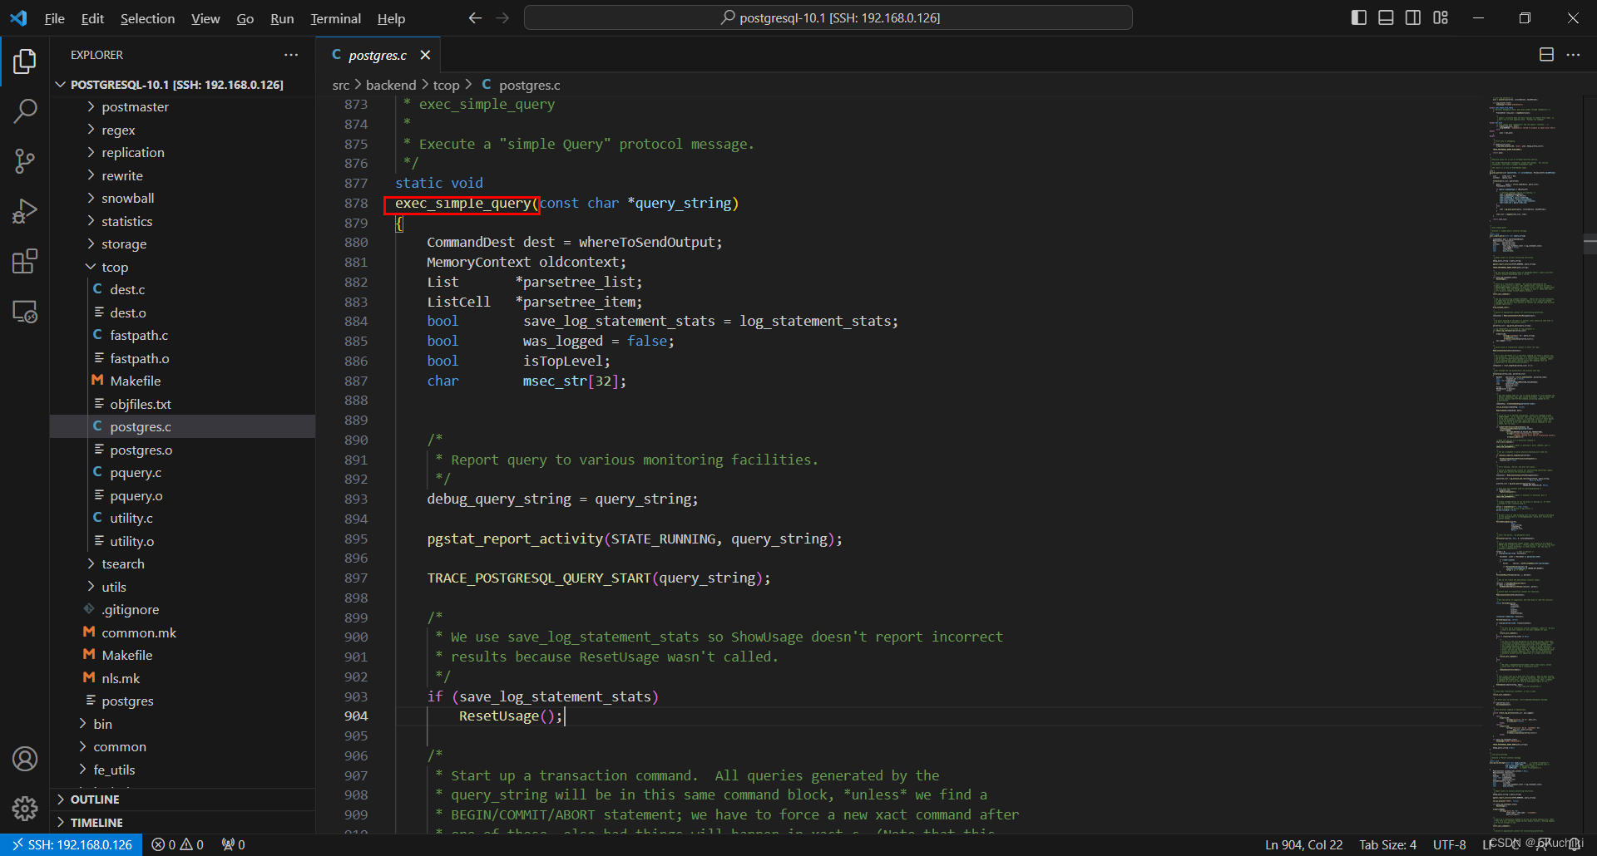The width and height of the screenshot is (1597, 856).
Task: Open the Run and Debug view icon
Action: pyautogui.click(x=25, y=211)
